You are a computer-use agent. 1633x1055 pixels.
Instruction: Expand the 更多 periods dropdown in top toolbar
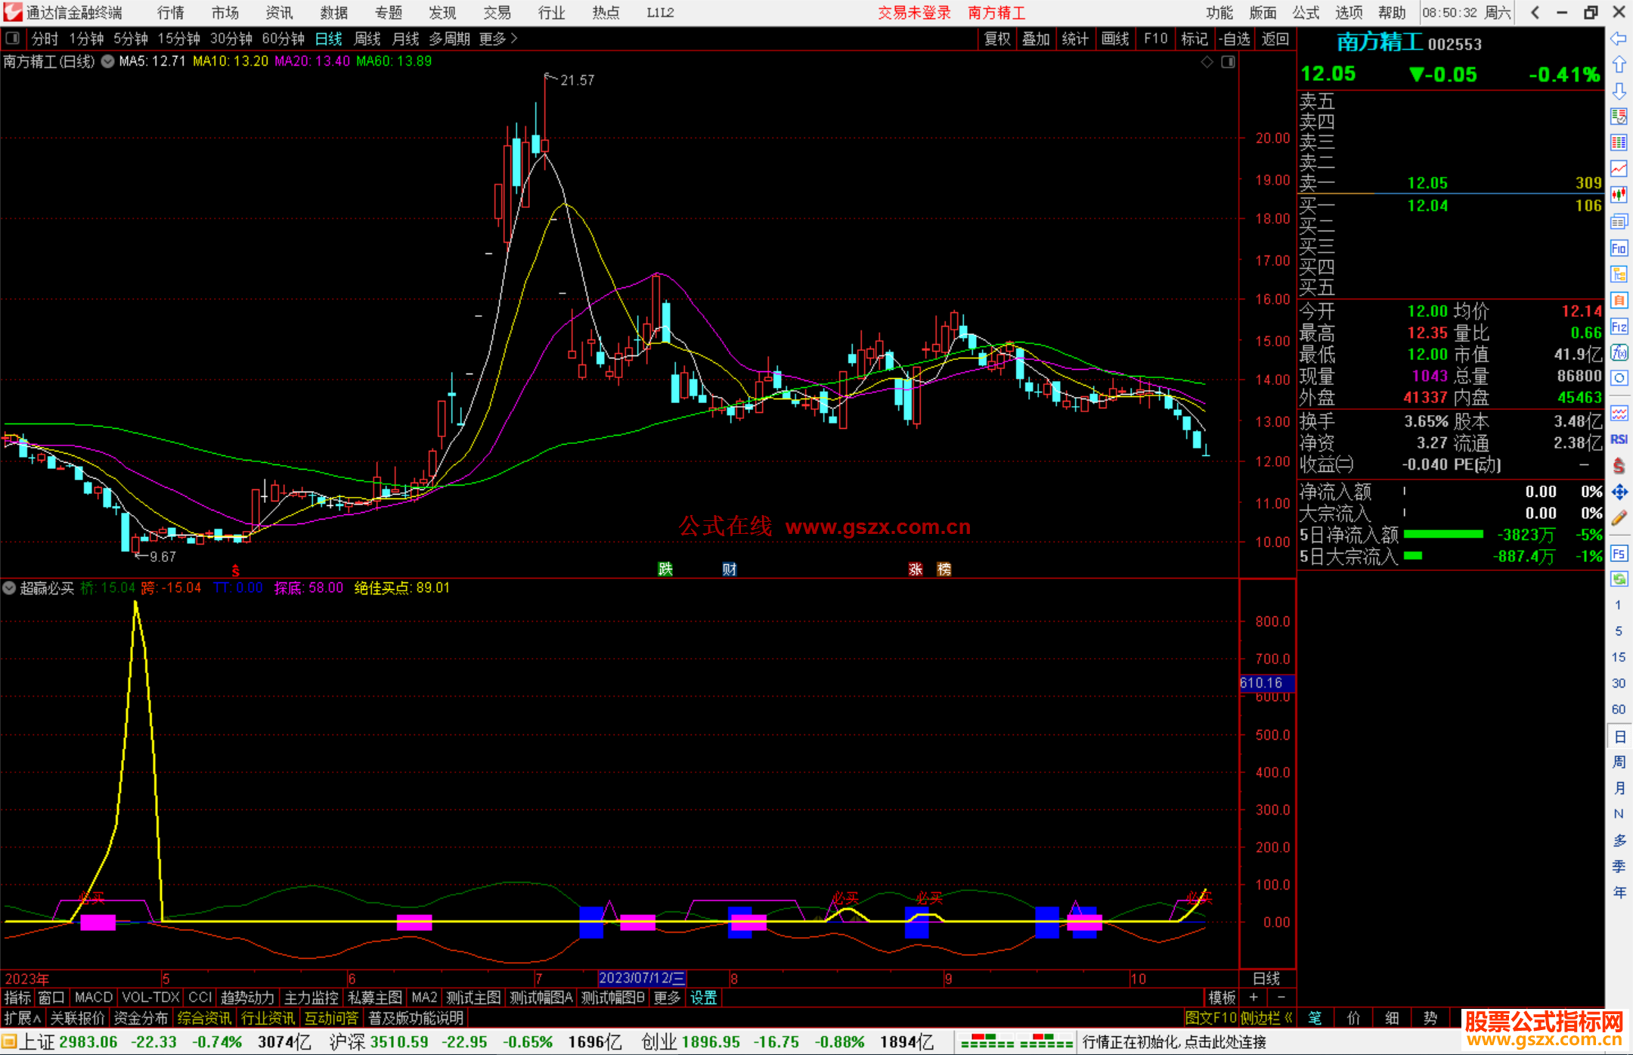(498, 39)
